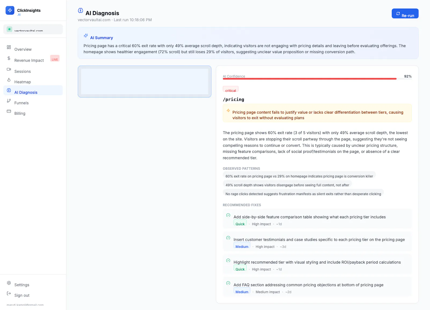Screen dimensions: 430x310
Task: Click the AI Diagnosis brain icon in sidebar
Action: [9, 90]
